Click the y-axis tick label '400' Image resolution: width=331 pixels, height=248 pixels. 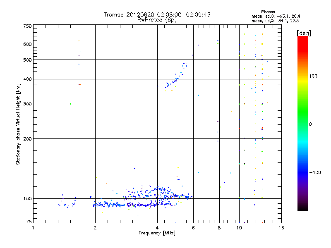coord(27,79)
